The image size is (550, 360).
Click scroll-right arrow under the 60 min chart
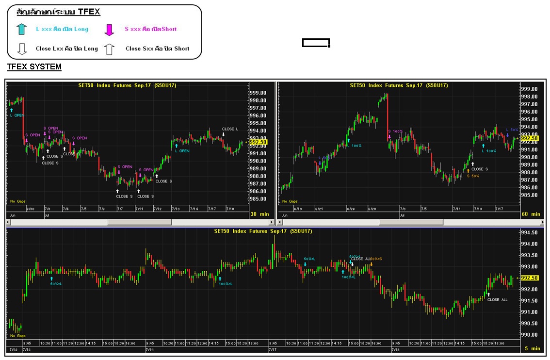click(542, 222)
